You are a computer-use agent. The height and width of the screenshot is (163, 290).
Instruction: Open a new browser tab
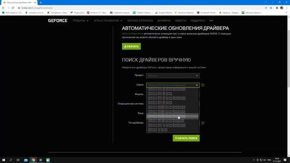(x=41, y=2)
